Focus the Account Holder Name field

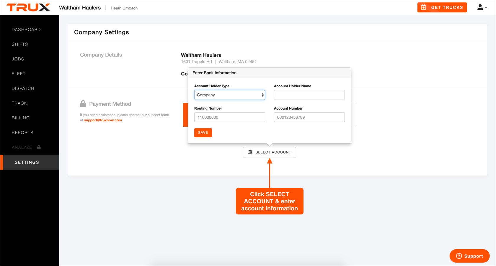point(309,95)
